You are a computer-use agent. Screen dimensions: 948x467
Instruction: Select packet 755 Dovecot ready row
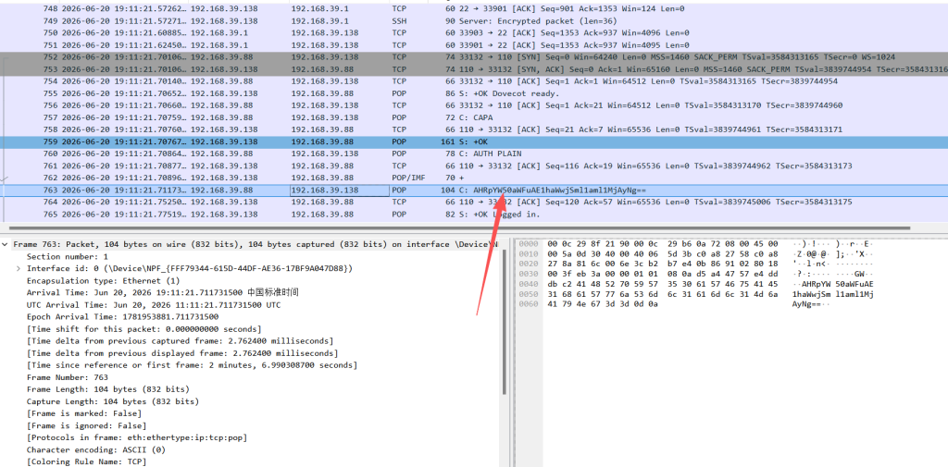474,93
